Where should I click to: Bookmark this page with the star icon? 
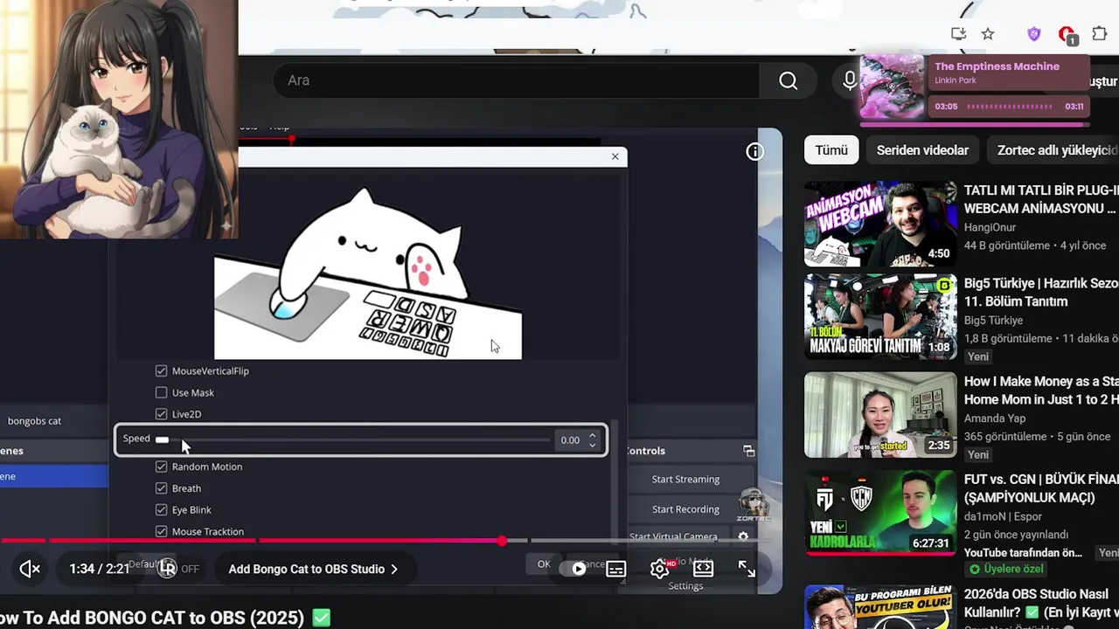[x=988, y=34]
